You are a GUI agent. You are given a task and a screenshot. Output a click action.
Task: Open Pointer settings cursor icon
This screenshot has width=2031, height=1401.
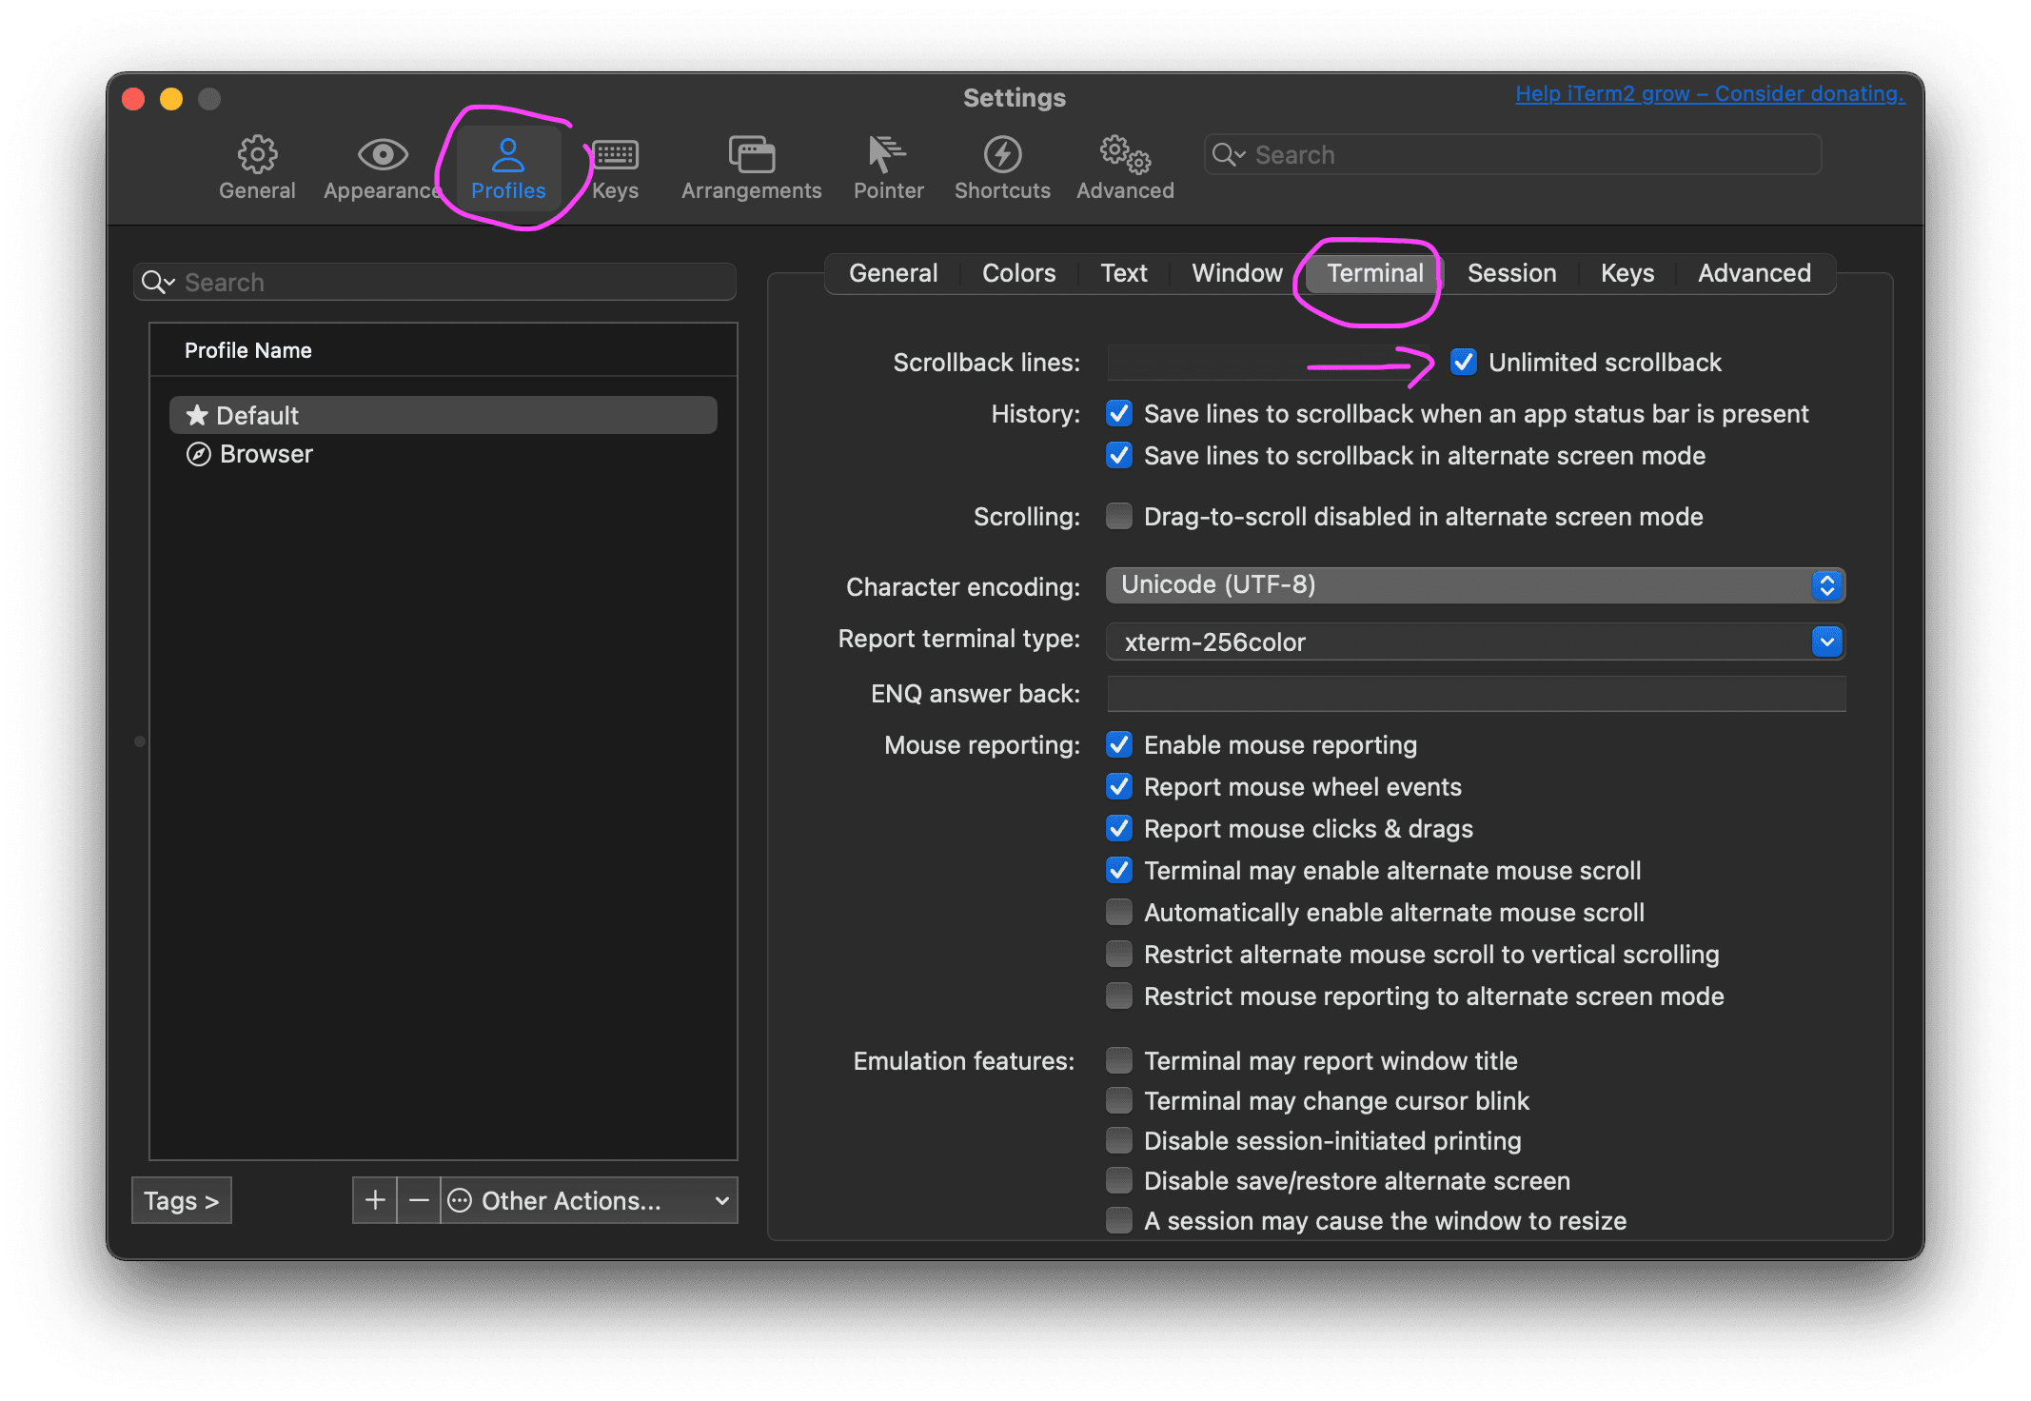(x=887, y=154)
